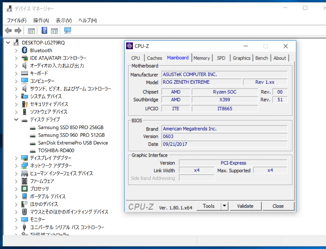This screenshot has height=249, width=326.
Task: Click the monitor (モニター) category icon
Action: (x=25, y=220)
